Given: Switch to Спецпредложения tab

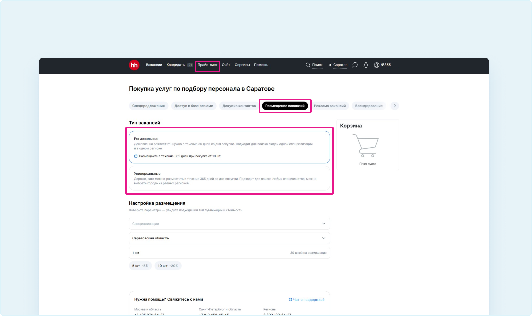Looking at the screenshot, I should click(x=148, y=106).
